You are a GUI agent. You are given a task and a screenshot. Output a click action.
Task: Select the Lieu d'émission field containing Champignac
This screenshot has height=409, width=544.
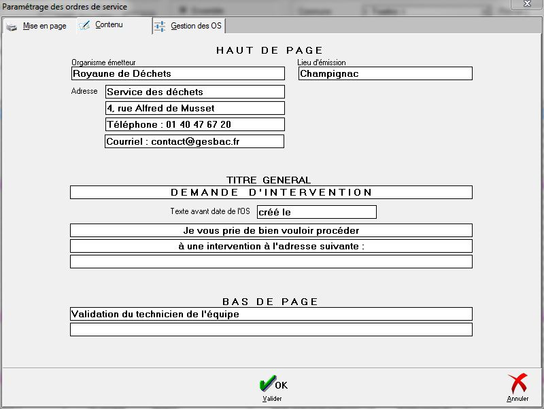tap(385, 73)
